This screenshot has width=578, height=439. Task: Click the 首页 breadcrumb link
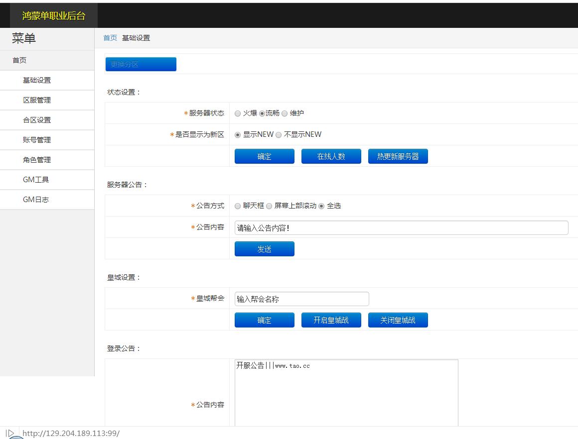(x=110, y=38)
